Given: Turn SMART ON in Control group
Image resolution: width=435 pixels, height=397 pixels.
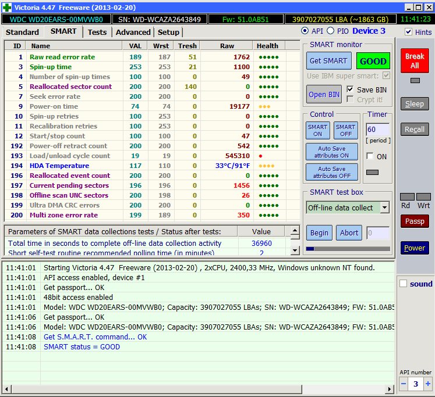Looking at the screenshot, I should pyautogui.click(x=317, y=130).
